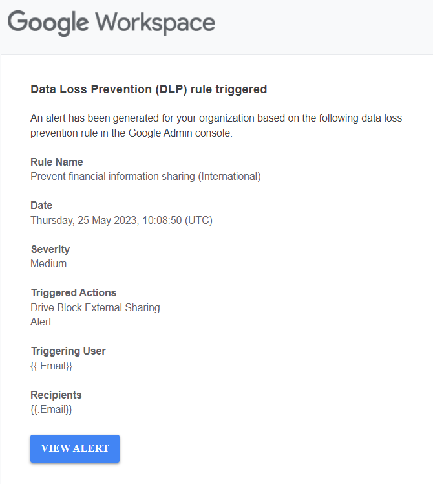433x484 pixels.
Task: Click the Alert action text
Action: tap(41, 322)
